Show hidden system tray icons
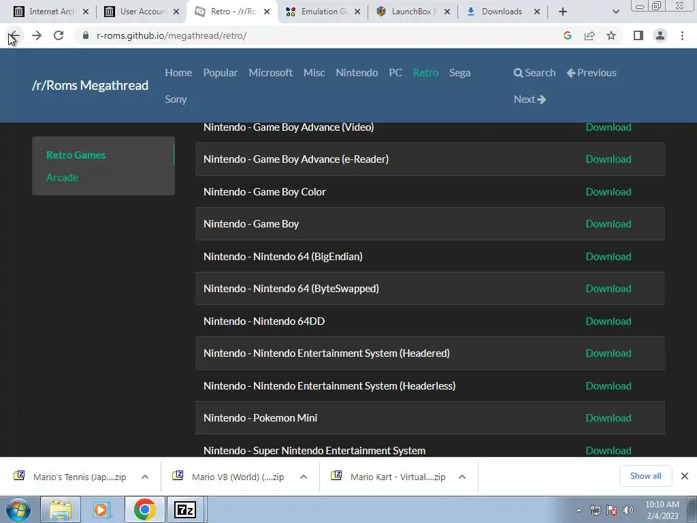 point(579,510)
